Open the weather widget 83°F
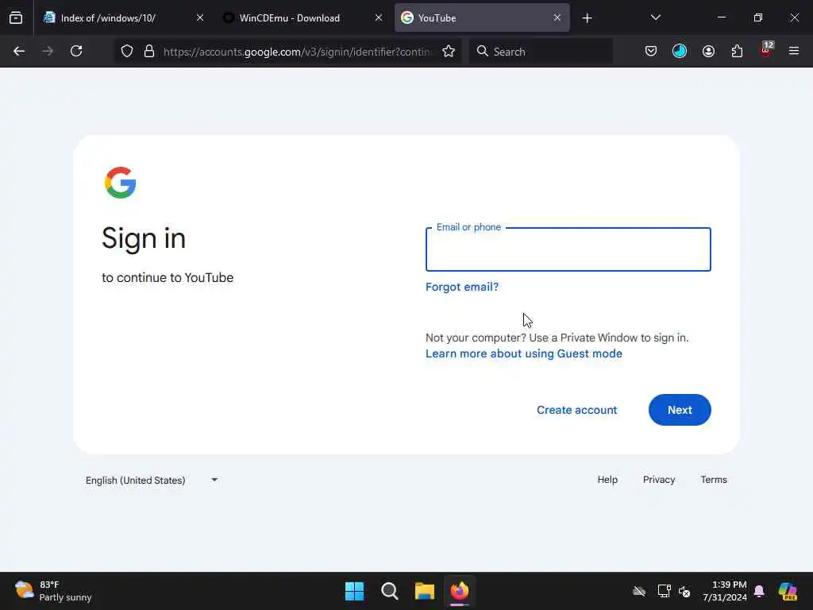The width and height of the screenshot is (813, 610). [x=53, y=591]
